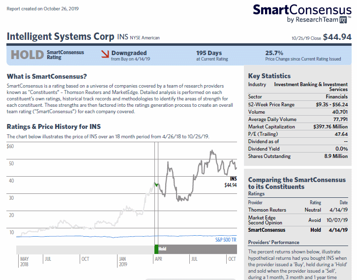
Task: Click 'Report created on October 26, 2019' text
Action: [x=43, y=9]
